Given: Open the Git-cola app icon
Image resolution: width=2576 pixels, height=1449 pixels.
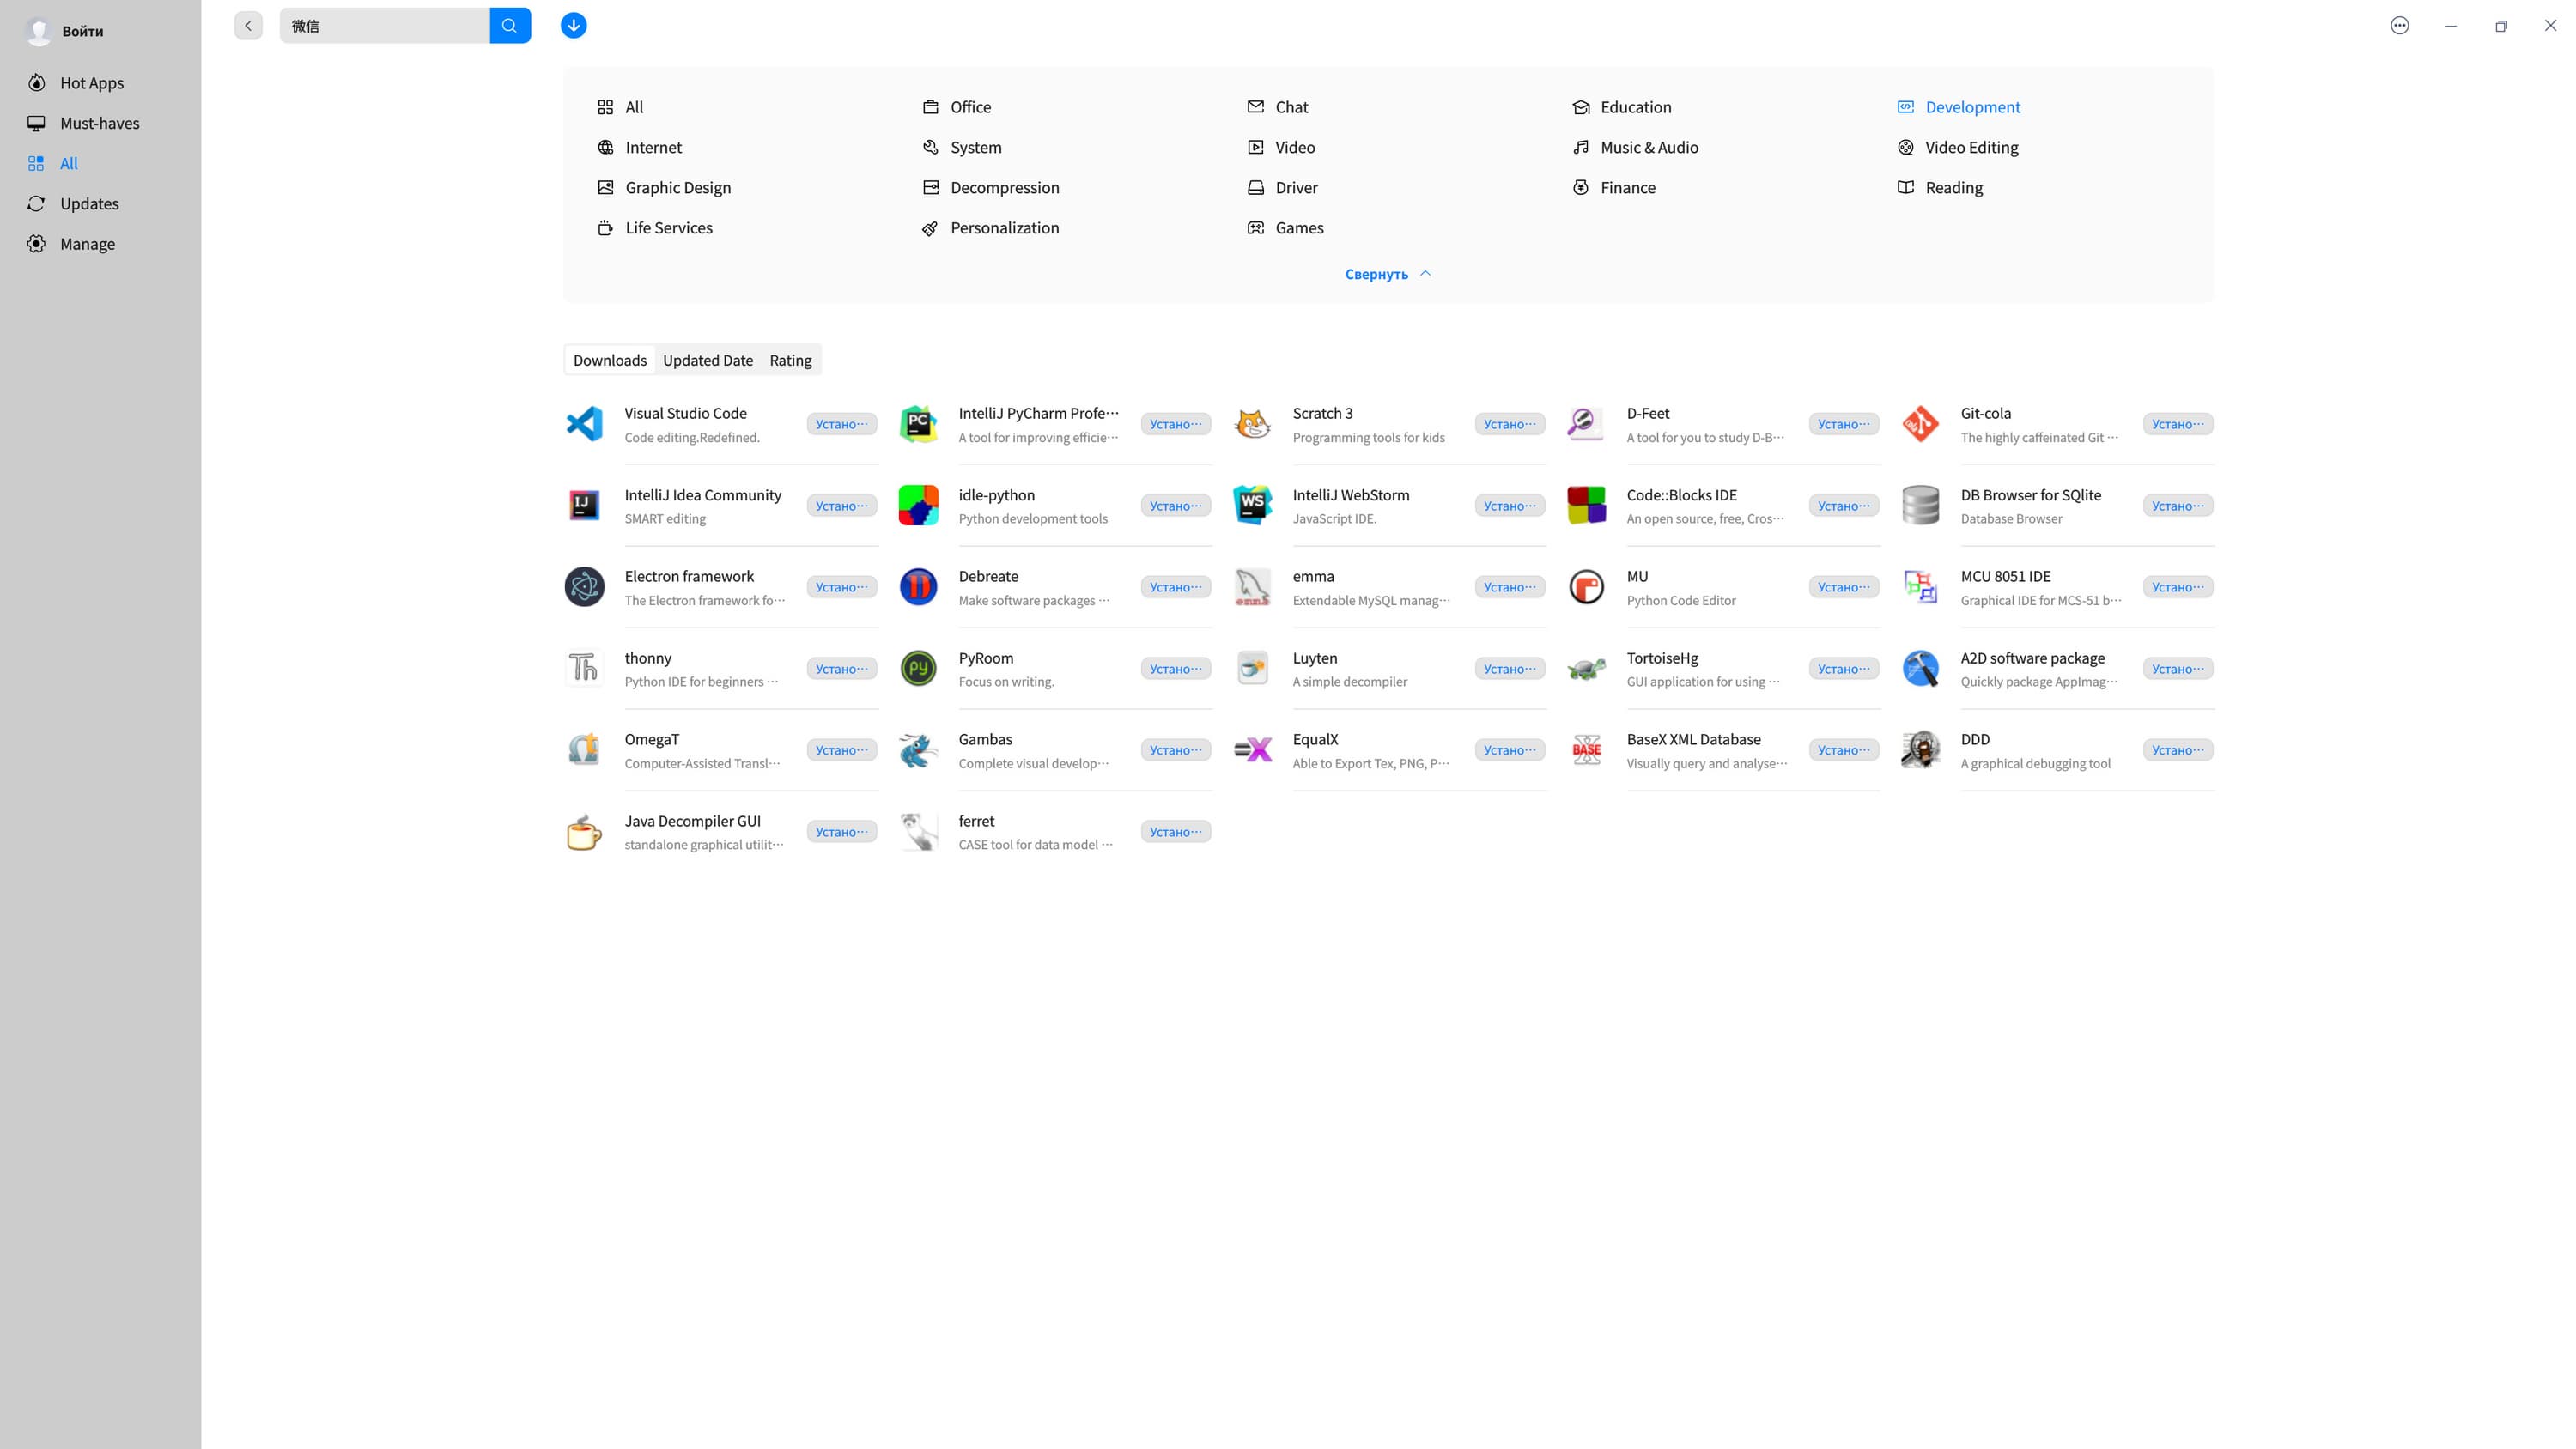Looking at the screenshot, I should tap(1920, 424).
